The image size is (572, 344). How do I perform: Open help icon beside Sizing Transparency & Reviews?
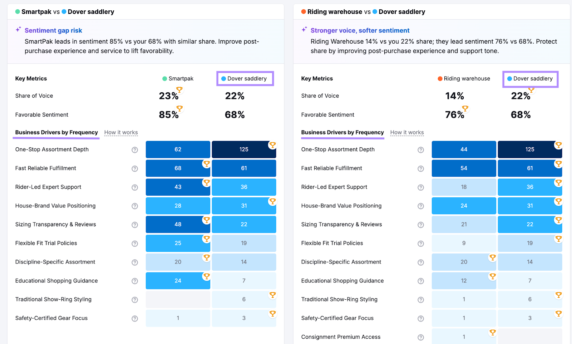coord(135,225)
